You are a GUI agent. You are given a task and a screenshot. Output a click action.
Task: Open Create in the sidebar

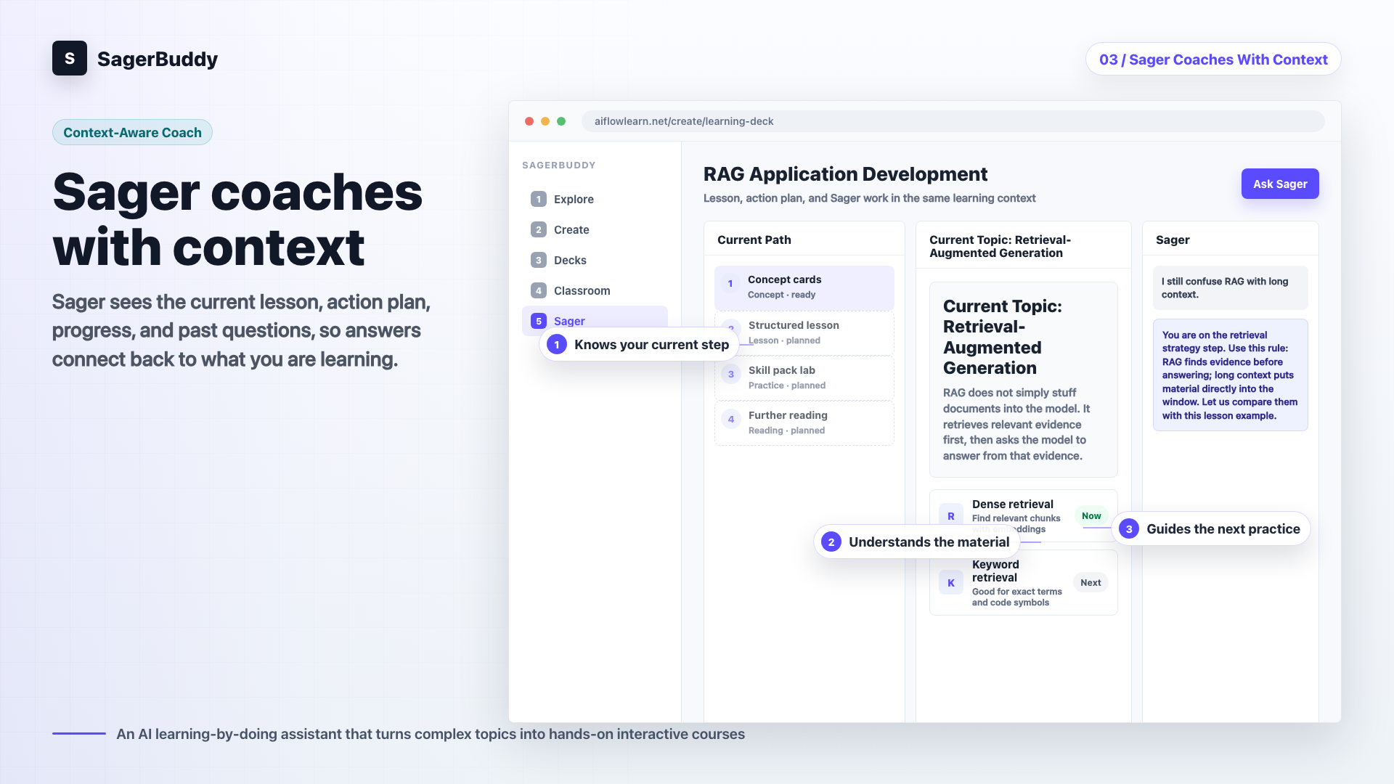[595, 229]
